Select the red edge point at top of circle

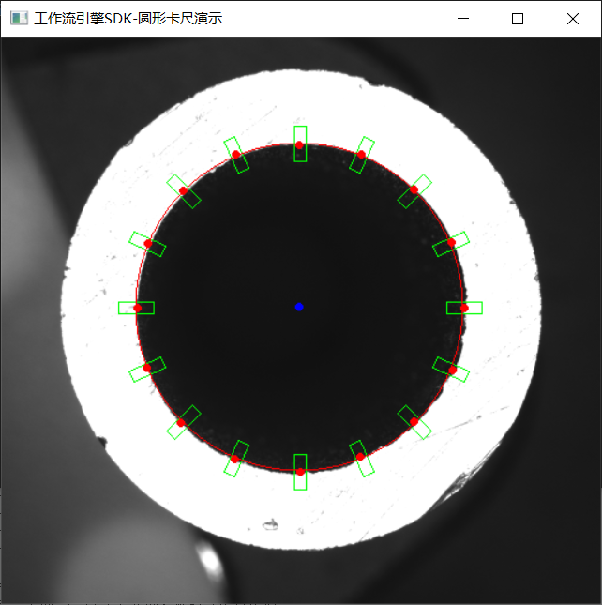(299, 145)
